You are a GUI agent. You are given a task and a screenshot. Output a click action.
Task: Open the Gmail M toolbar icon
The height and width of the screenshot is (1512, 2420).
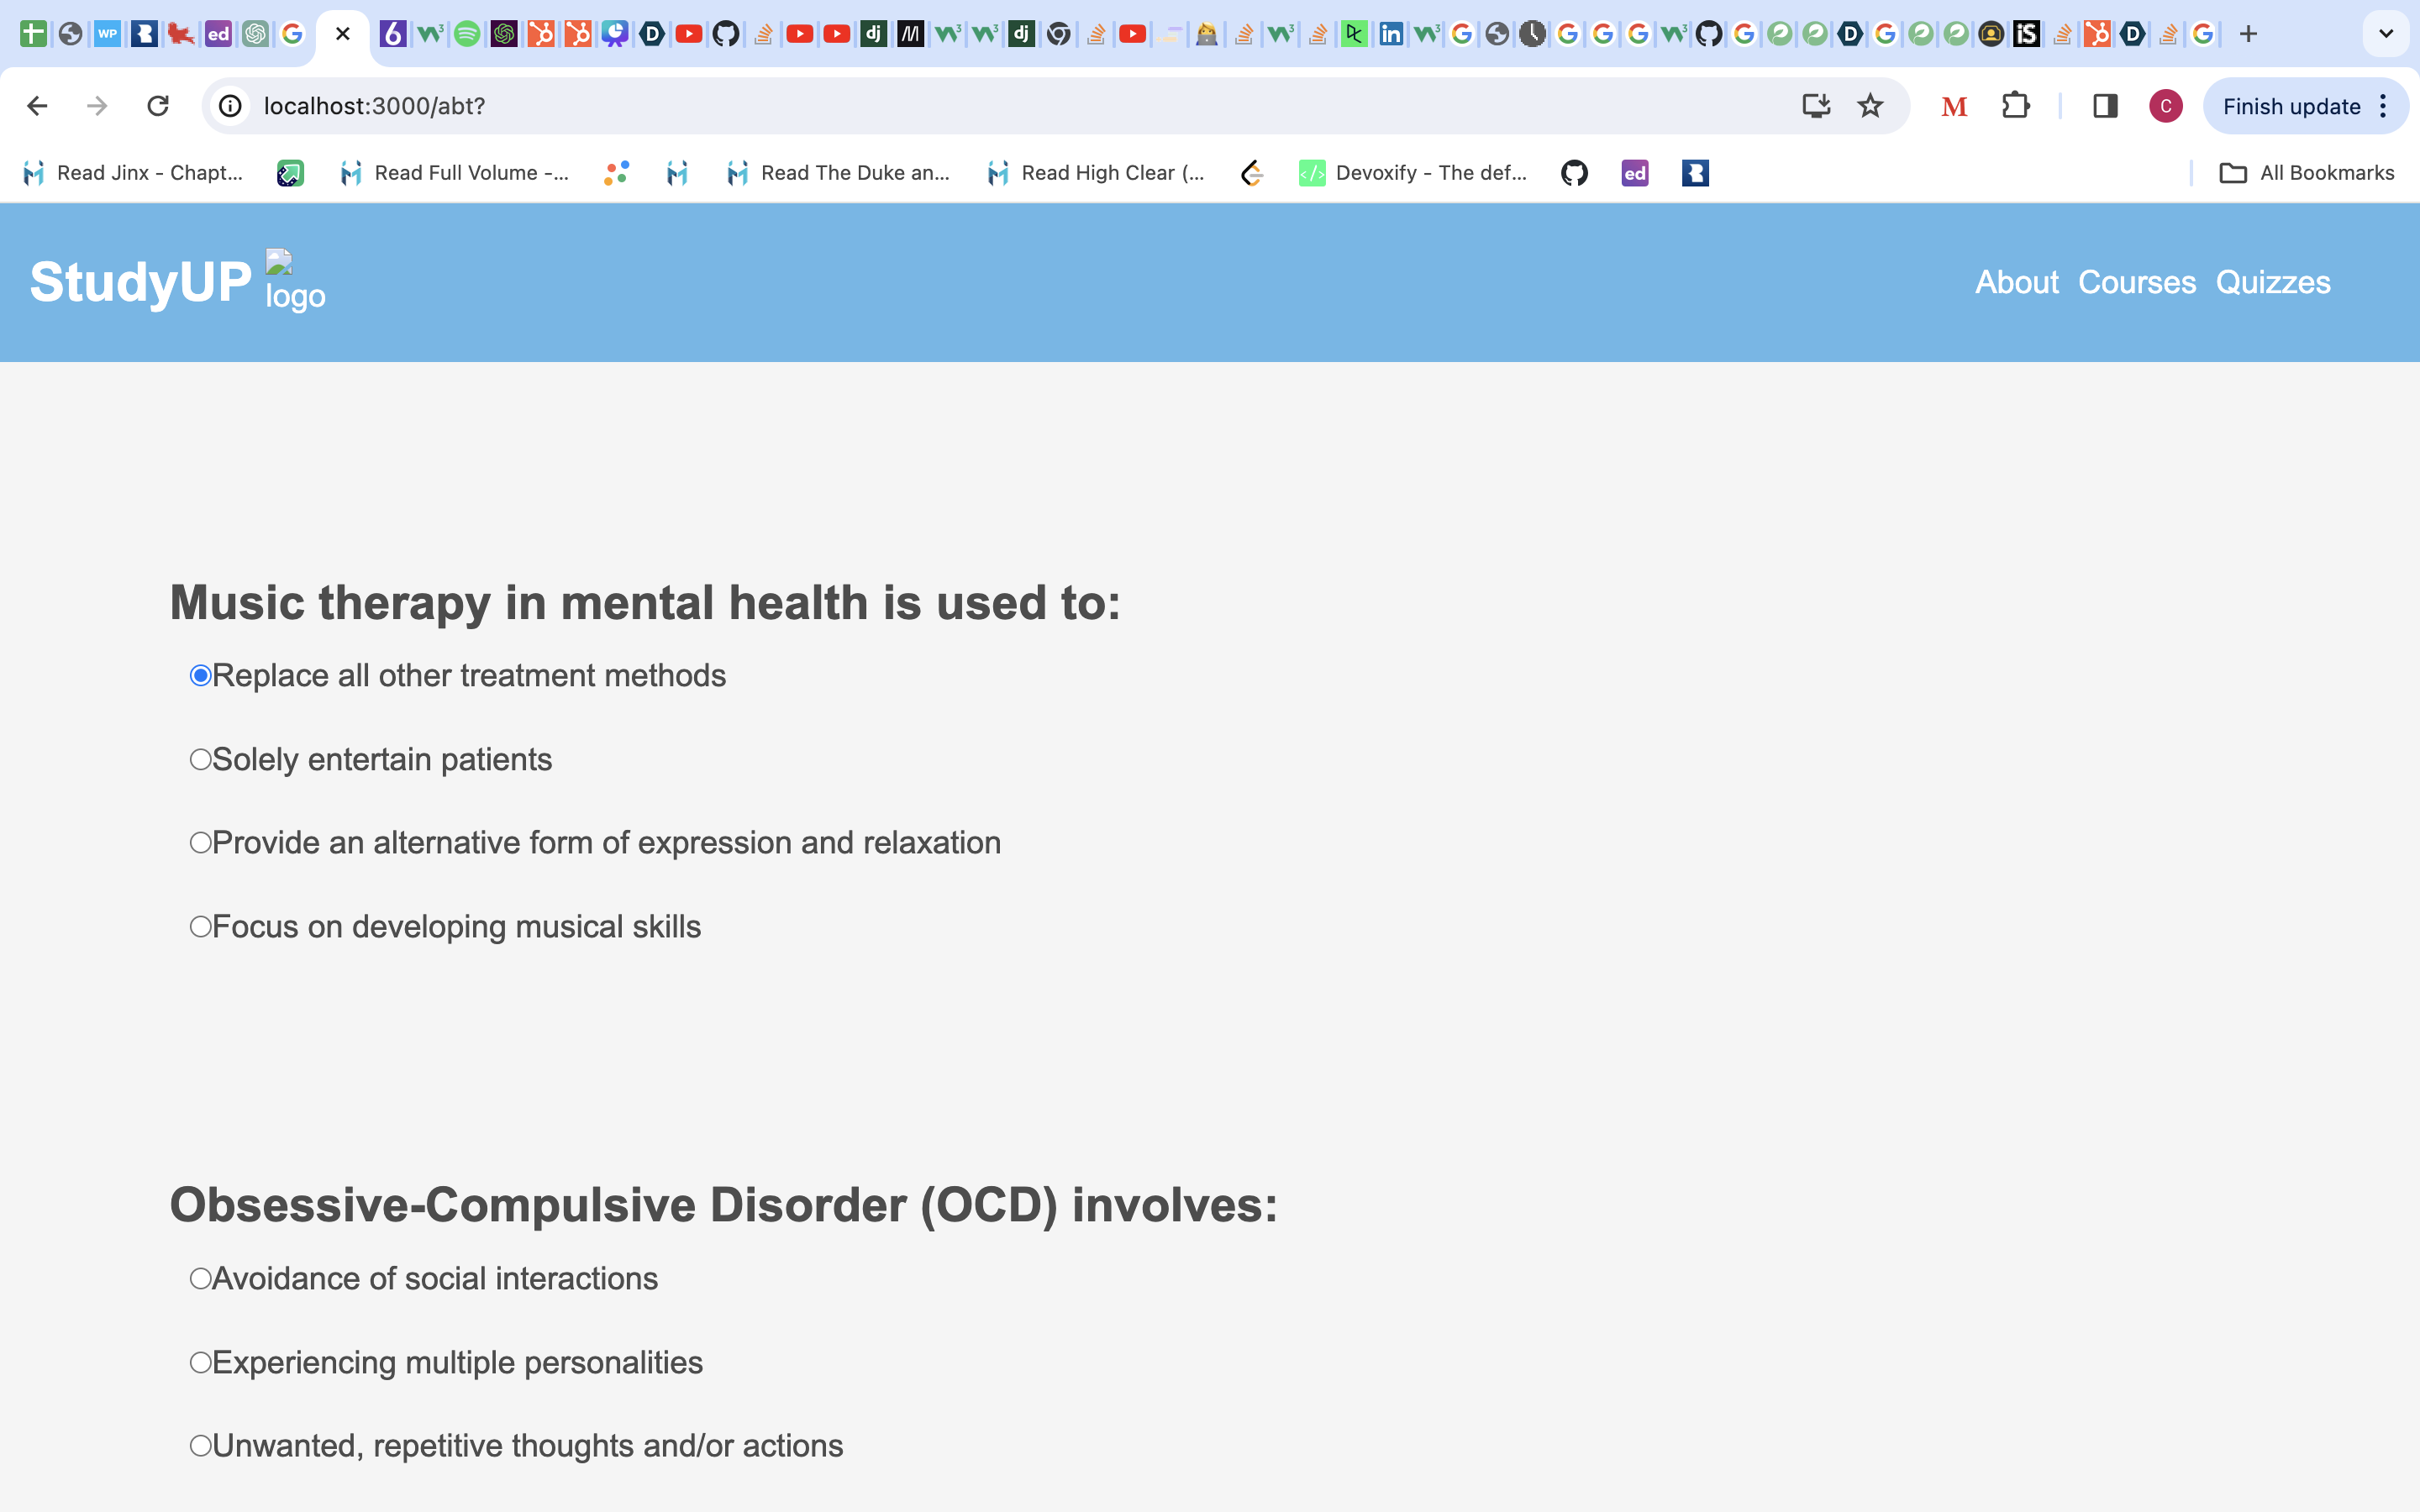[1954, 106]
